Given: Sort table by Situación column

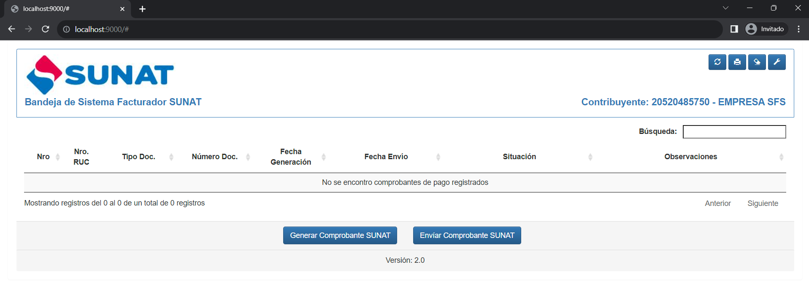Looking at the screenshot, I should click(519, 157).
